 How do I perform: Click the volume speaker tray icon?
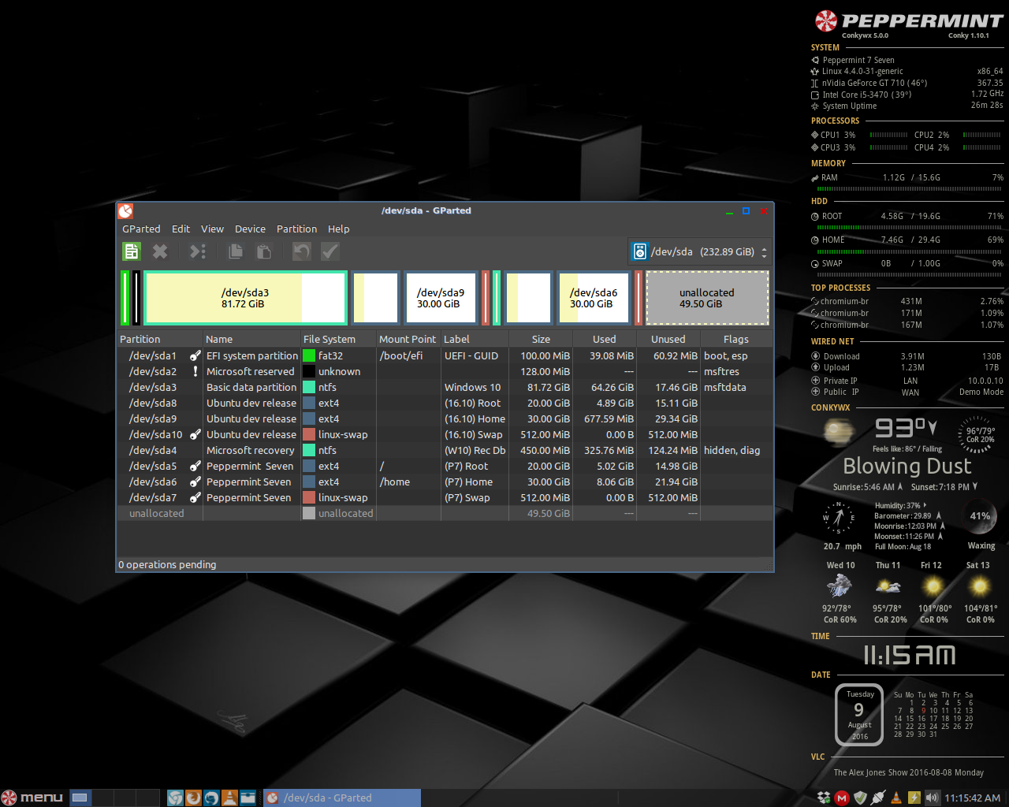pyautogui.click(x=933, y=798)
